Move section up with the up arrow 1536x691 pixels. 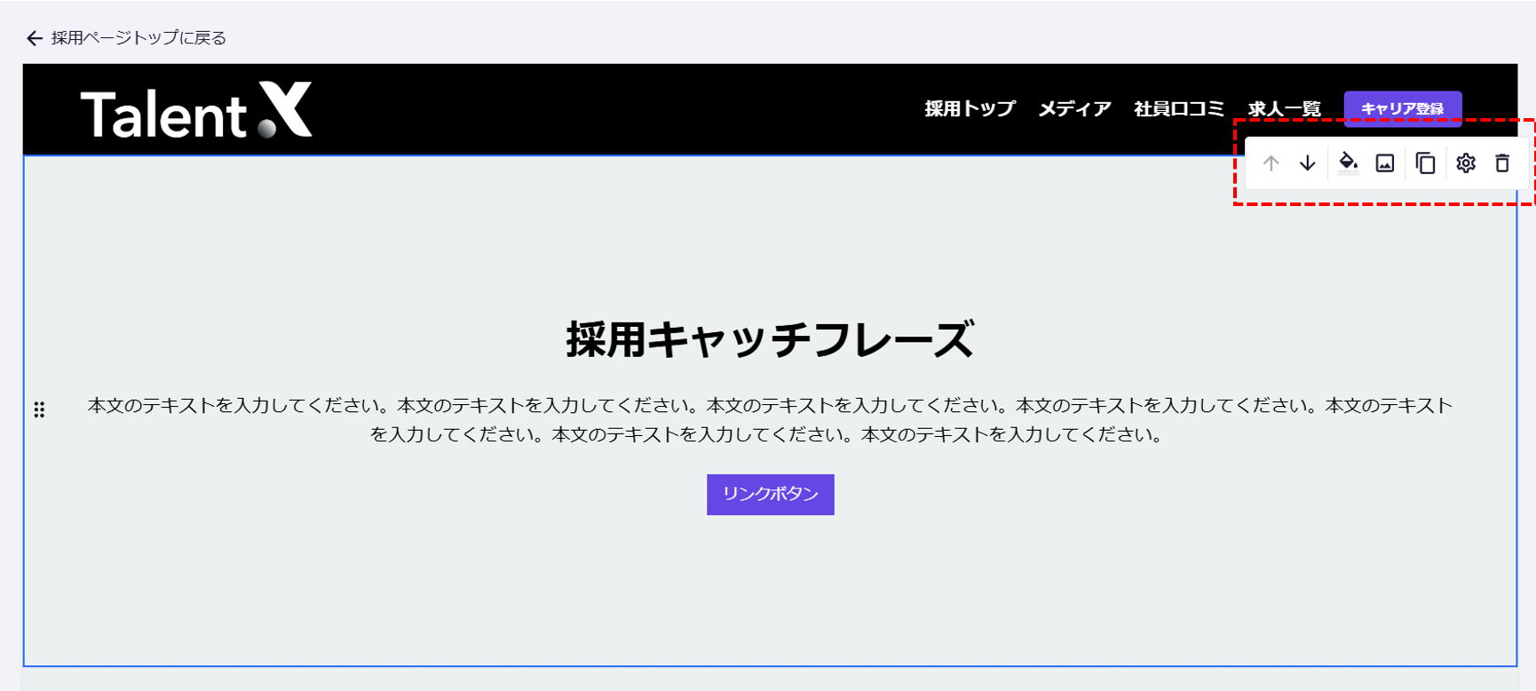click(1271, 163)
